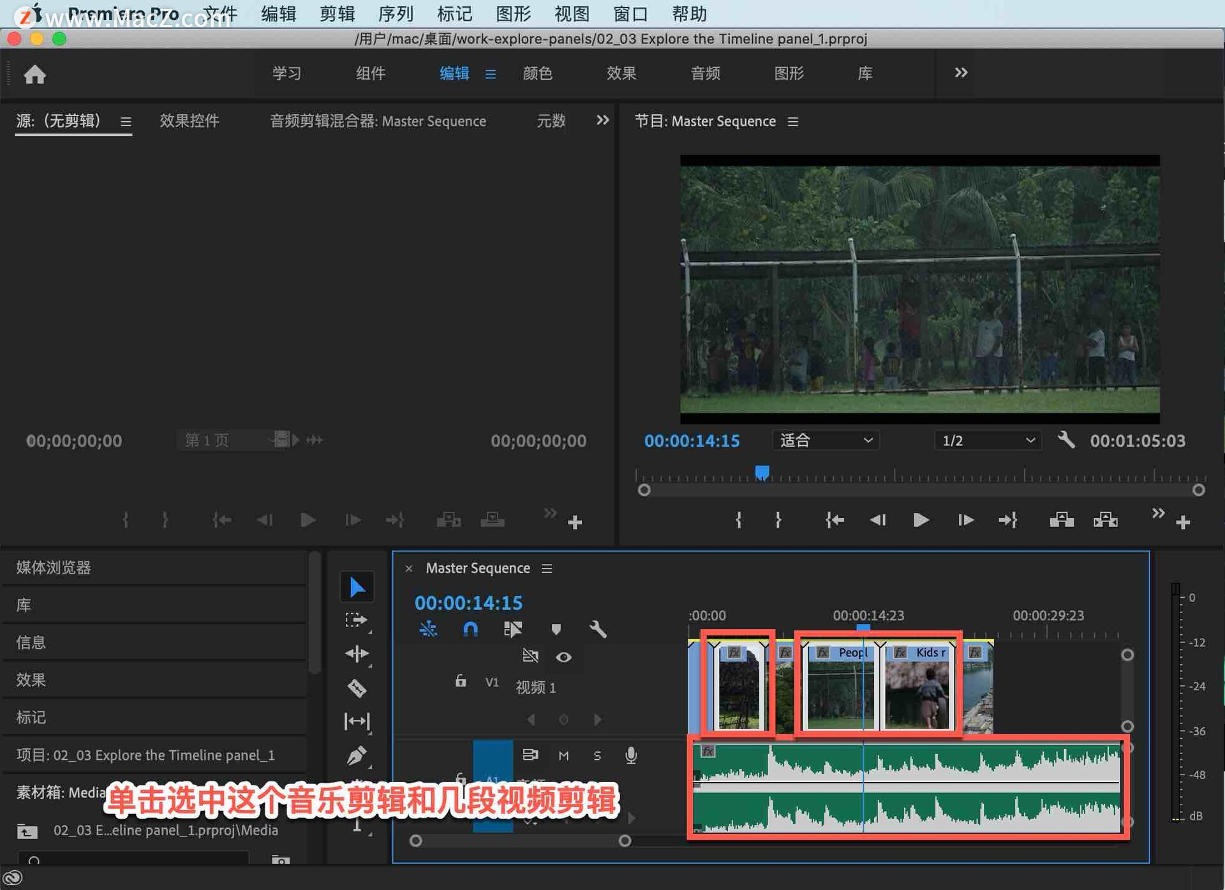Select the green audio clip on A1
Viewport: 1225px width, 890px height.
click(x=907, y=788)
